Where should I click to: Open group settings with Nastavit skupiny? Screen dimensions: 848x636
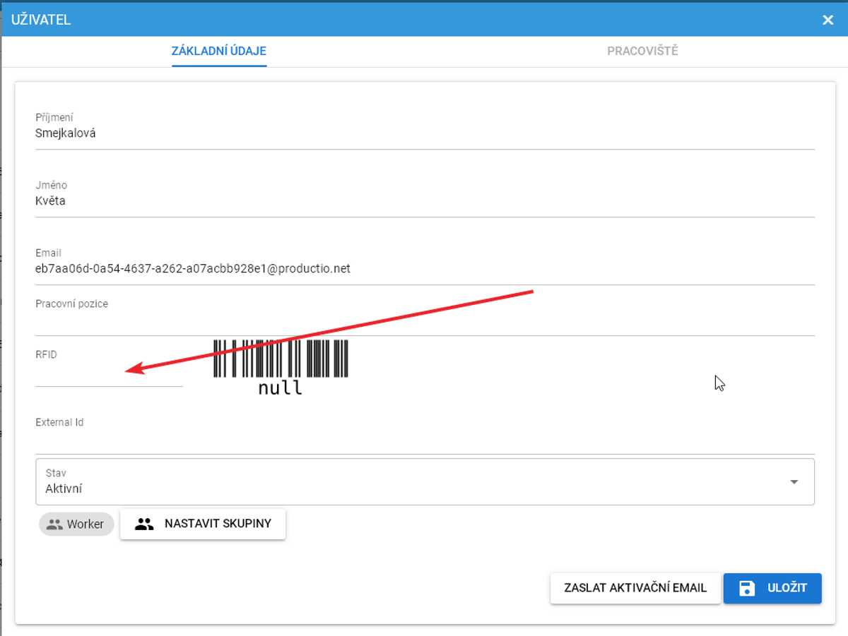click(x=203, y=524)
